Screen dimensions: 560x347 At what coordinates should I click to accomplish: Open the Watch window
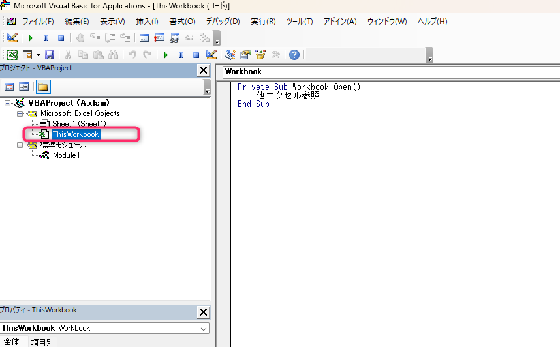coord(174,38)
